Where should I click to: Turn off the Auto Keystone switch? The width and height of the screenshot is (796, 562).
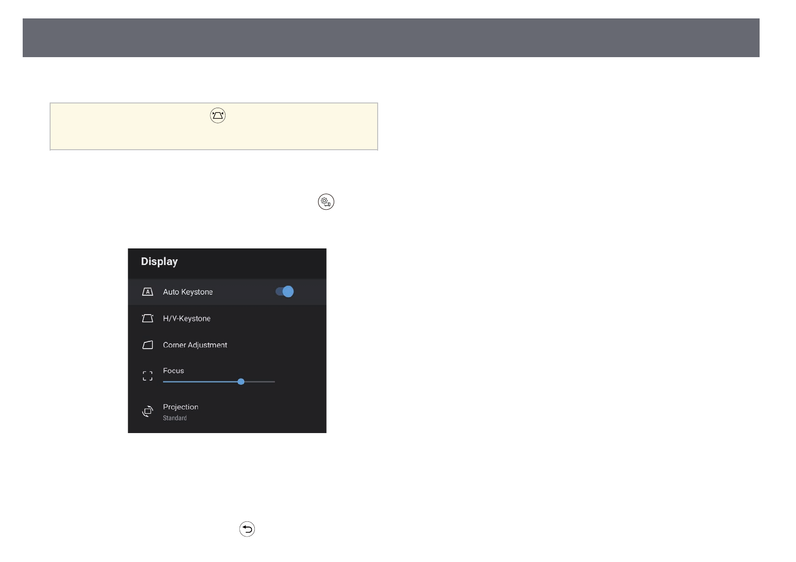[285, 292]
